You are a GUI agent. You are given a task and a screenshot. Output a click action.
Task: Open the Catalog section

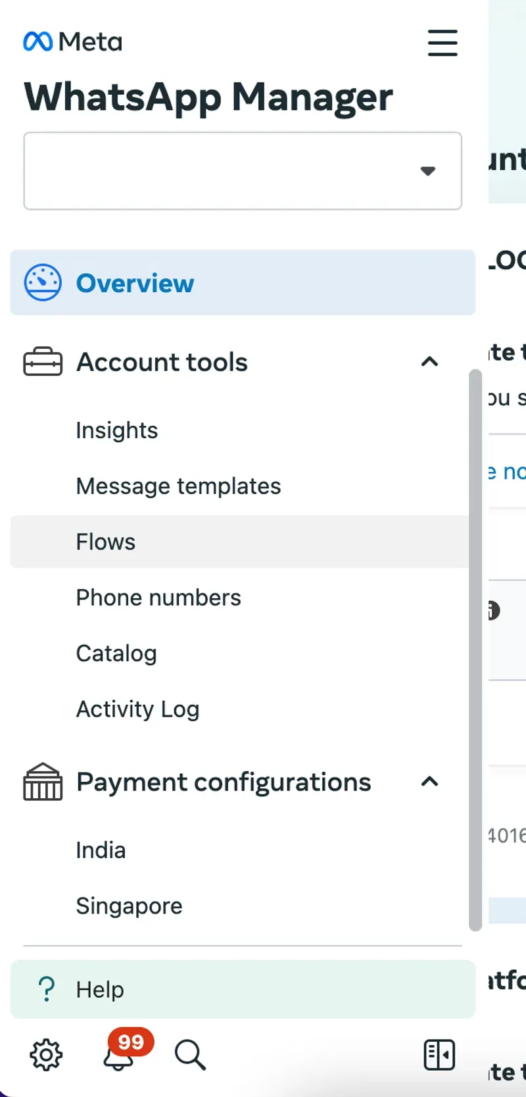(116, 653)
